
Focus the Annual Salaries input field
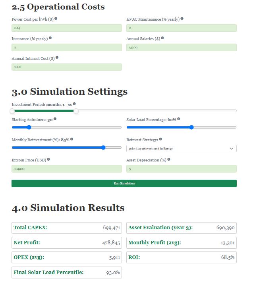point(181,48)
